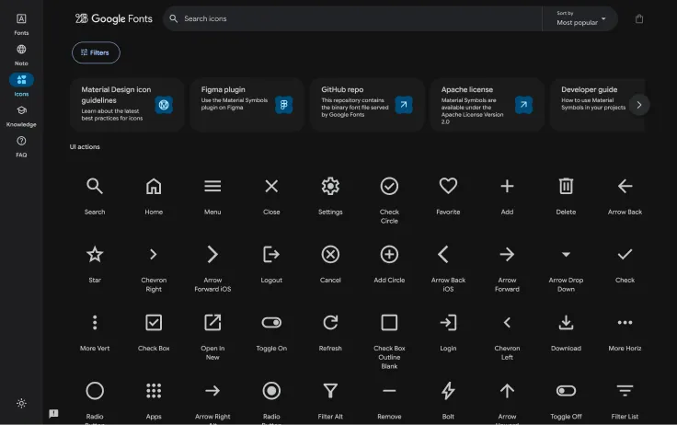Select the Arrow Back icon
677x425 pixels.
pos(625,186)
